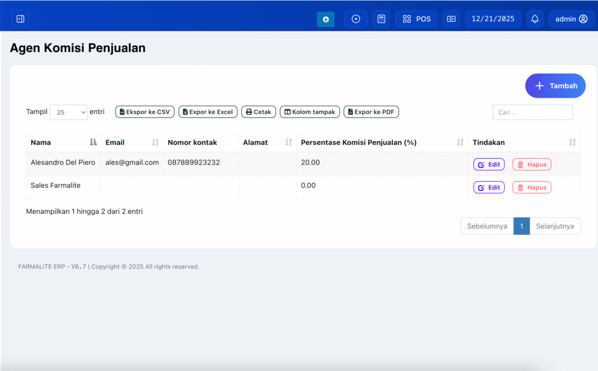
Task: Click the Expor ke PDF button
Action: coord(371,112)
